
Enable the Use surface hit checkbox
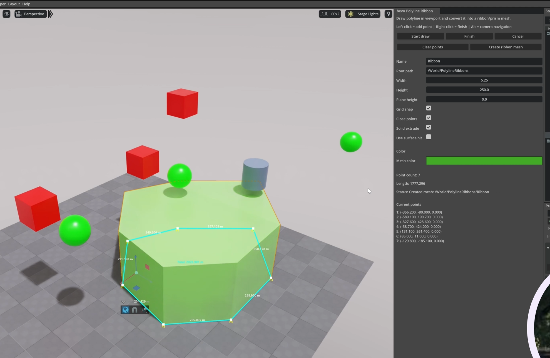pyautogui.click(x=429, y=137)
